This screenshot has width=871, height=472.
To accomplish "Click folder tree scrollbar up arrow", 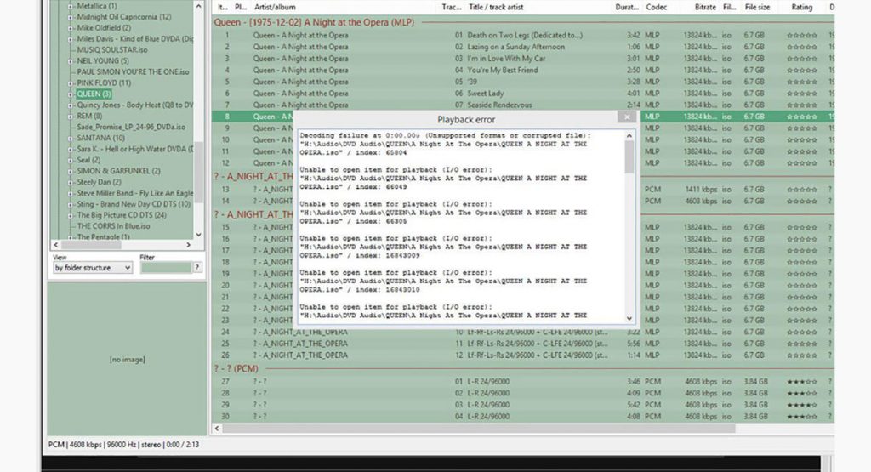I will [x=198, y=6].
